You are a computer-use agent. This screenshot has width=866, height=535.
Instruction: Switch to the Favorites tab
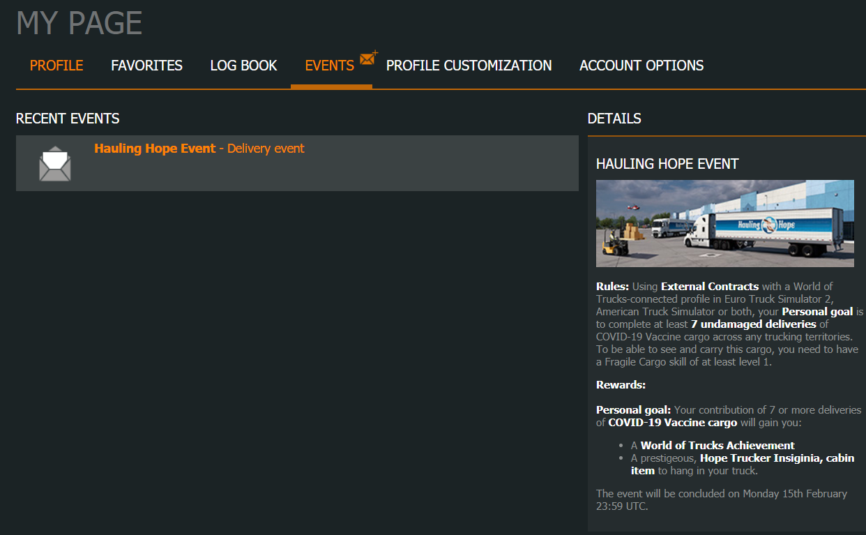[x=146, y=66]
